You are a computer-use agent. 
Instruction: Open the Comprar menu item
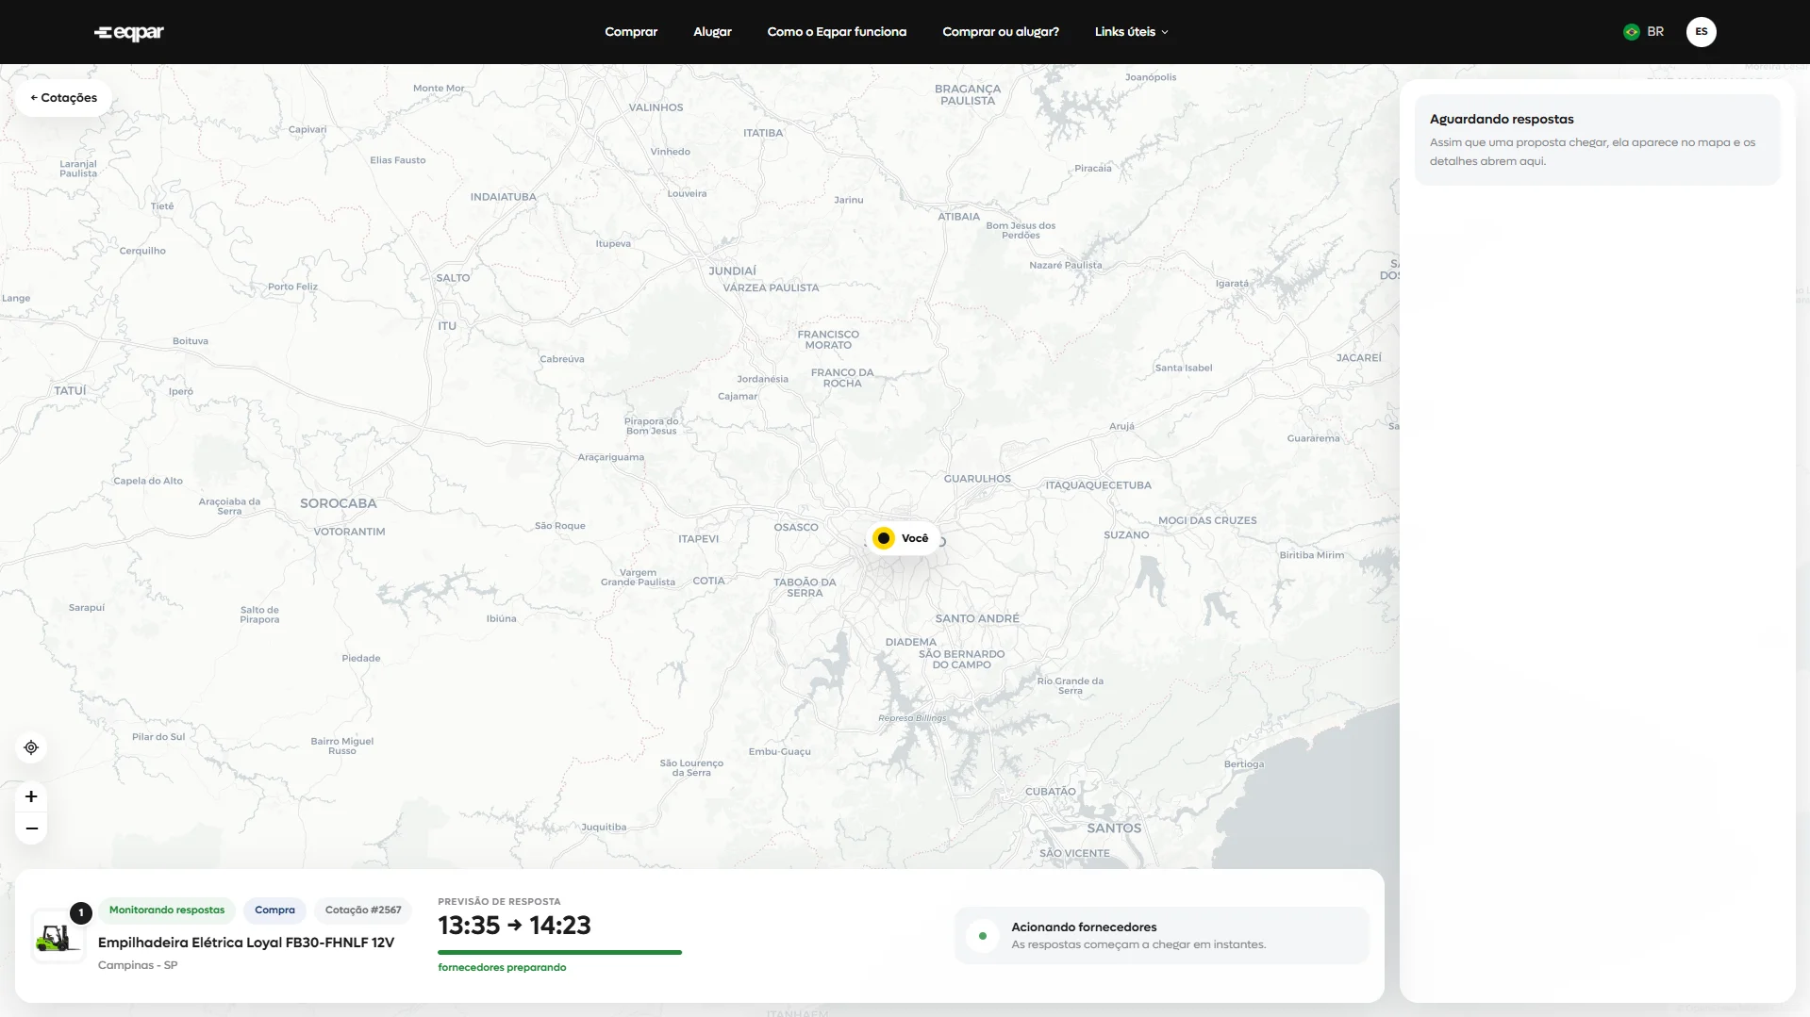tap(631, 32)
